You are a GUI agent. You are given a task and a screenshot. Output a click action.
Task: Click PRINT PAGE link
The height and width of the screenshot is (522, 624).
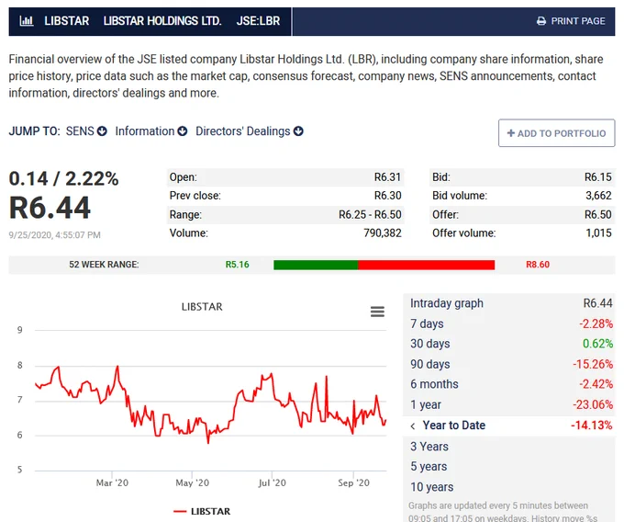tap(571, 21)
